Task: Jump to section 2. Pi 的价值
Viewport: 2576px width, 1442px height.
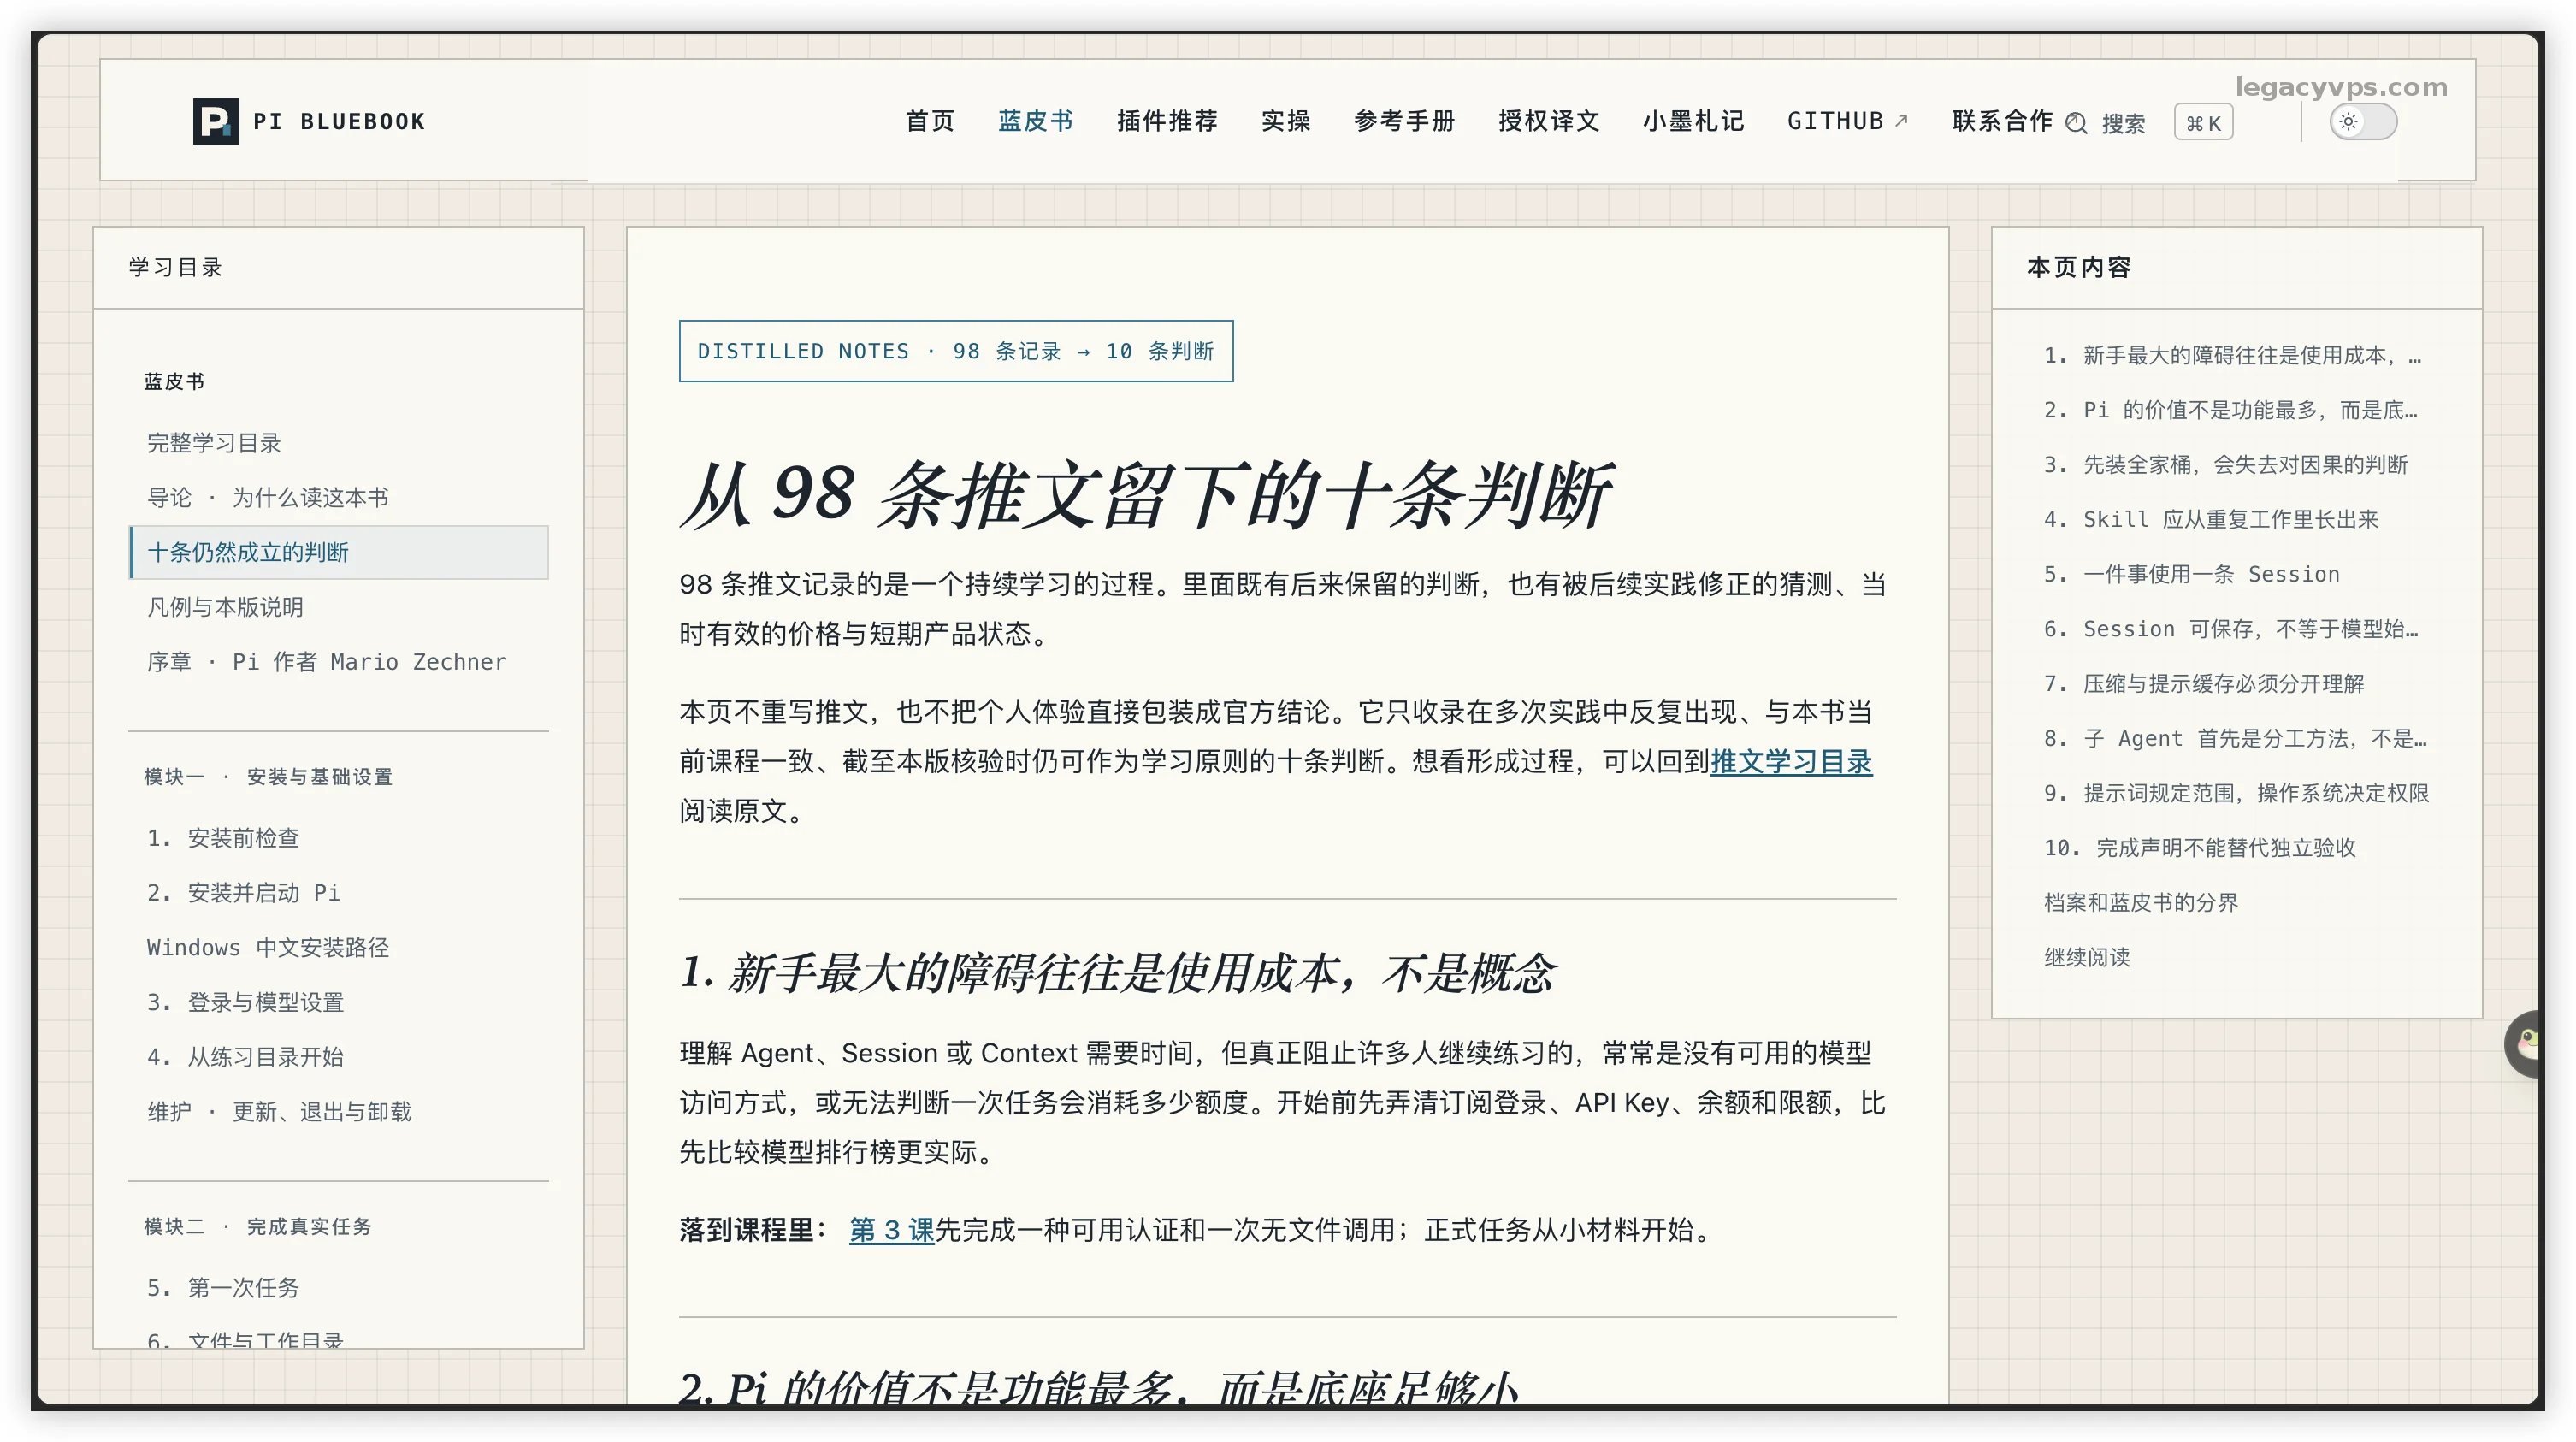Action: tap(2231, 410)
